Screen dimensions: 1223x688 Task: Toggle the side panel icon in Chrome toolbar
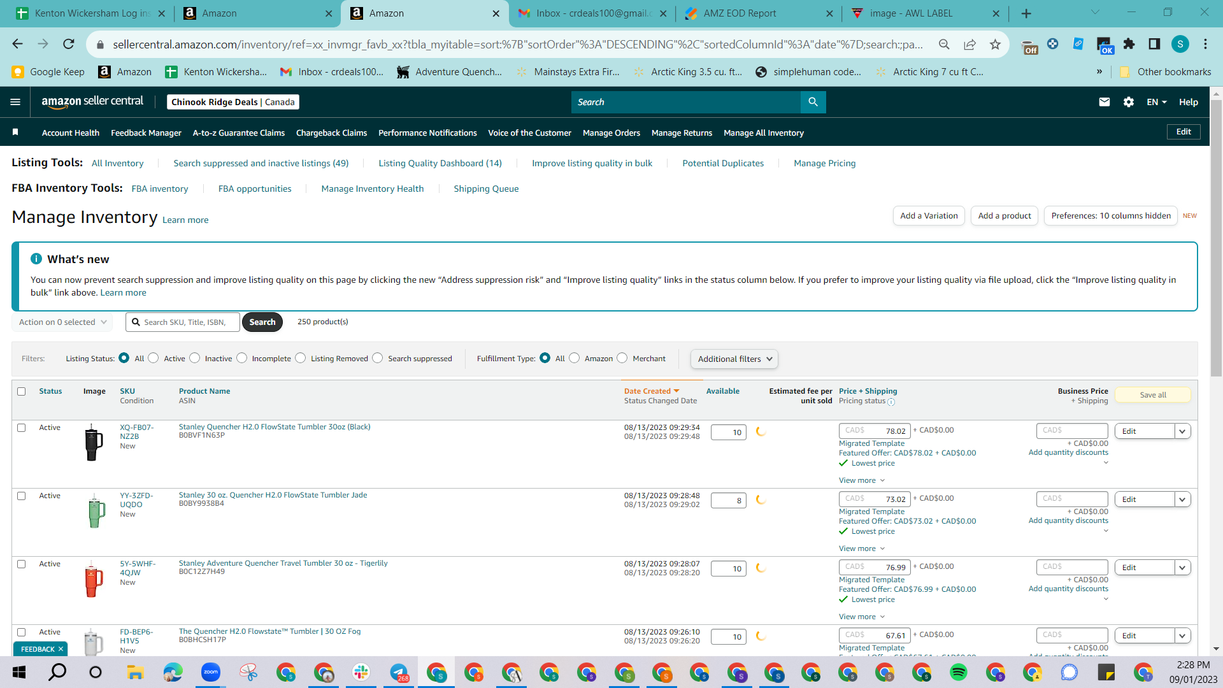pos(1154,44)
